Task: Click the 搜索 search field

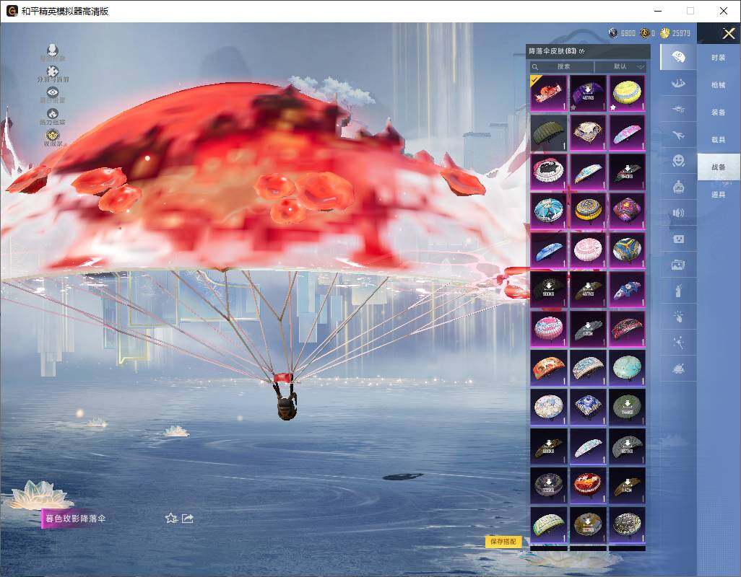Action: 562,66
